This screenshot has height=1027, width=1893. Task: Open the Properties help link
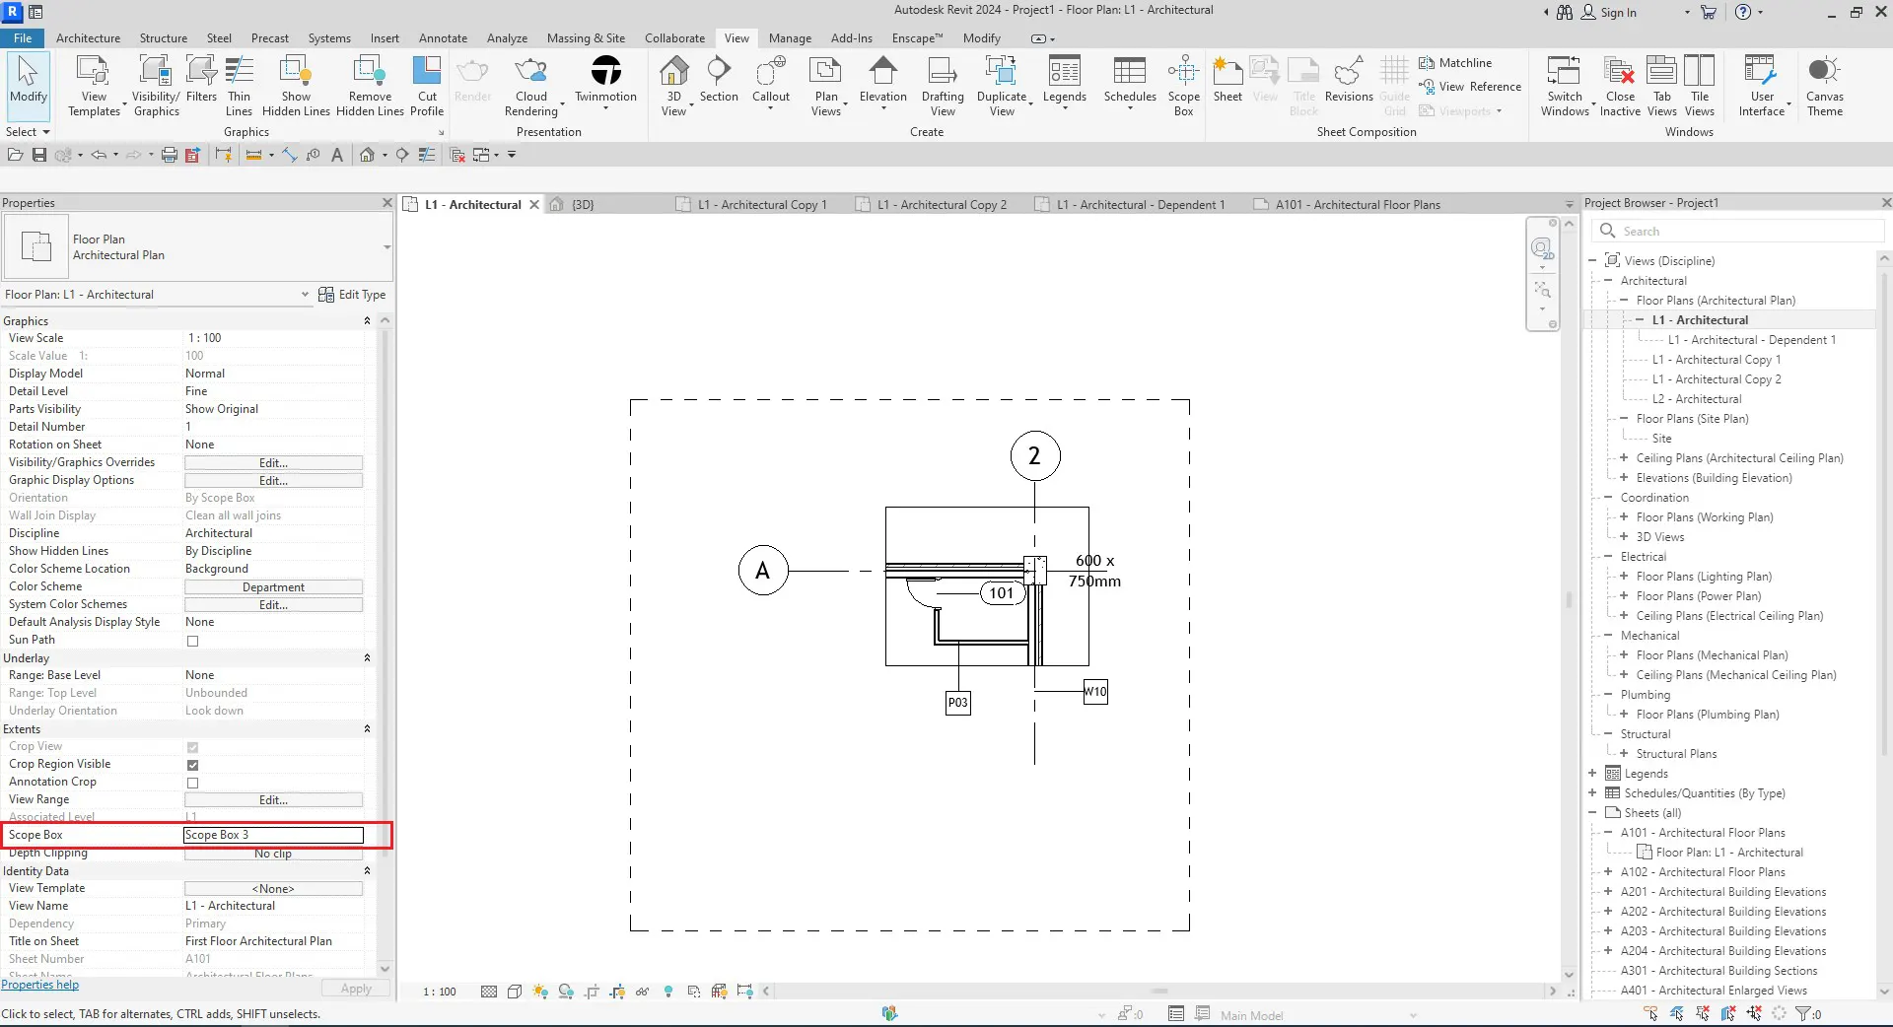pos(40,985)
